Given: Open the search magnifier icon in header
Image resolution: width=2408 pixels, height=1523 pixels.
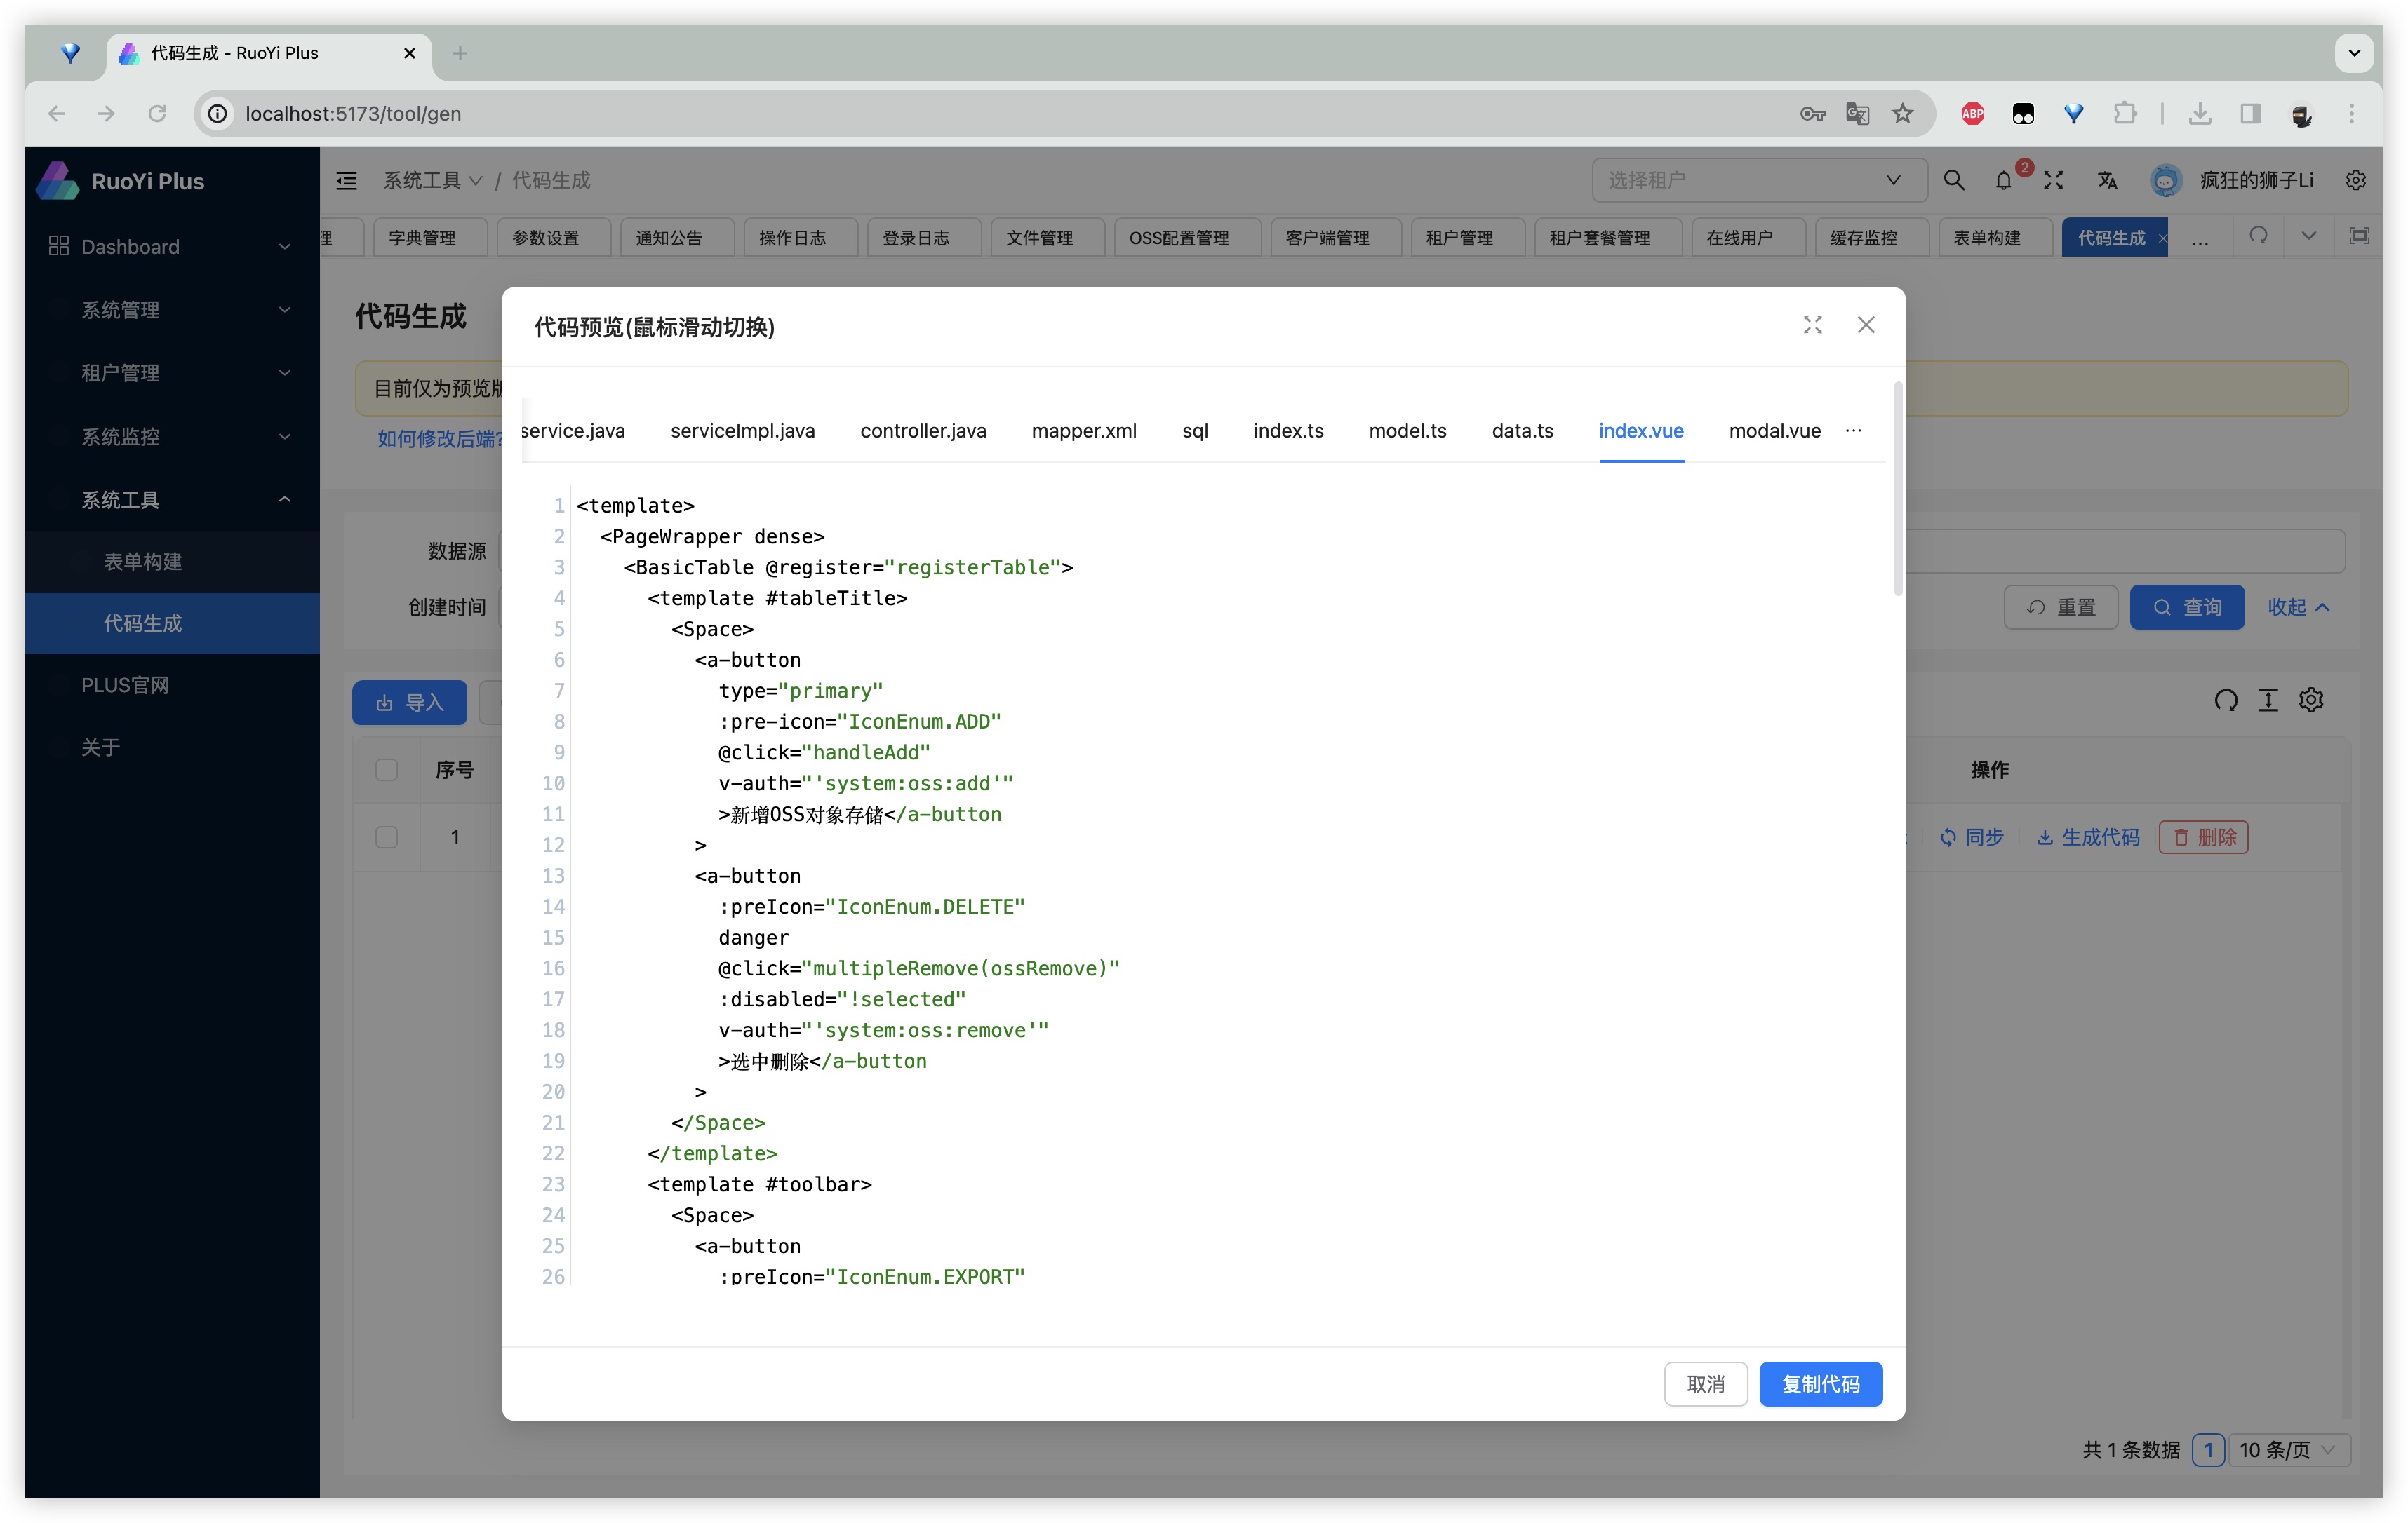Looking at the screenshot, I should (1953, 180).
